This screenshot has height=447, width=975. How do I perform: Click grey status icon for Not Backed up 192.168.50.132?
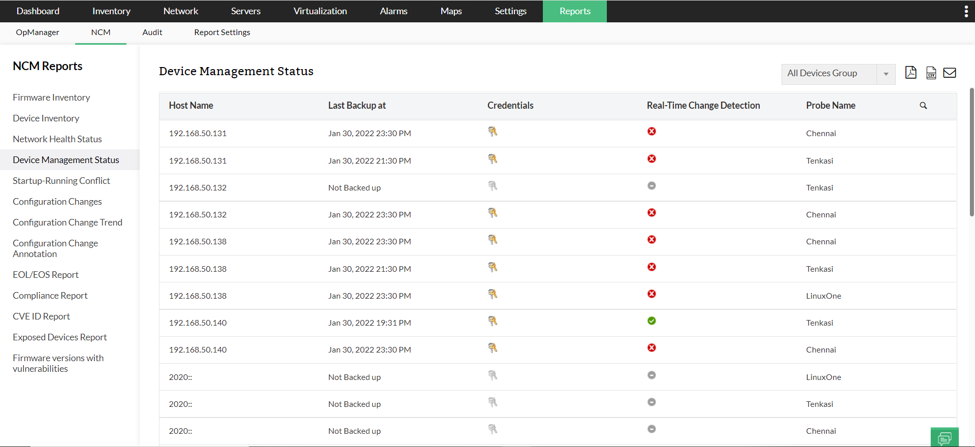(652, 186)
